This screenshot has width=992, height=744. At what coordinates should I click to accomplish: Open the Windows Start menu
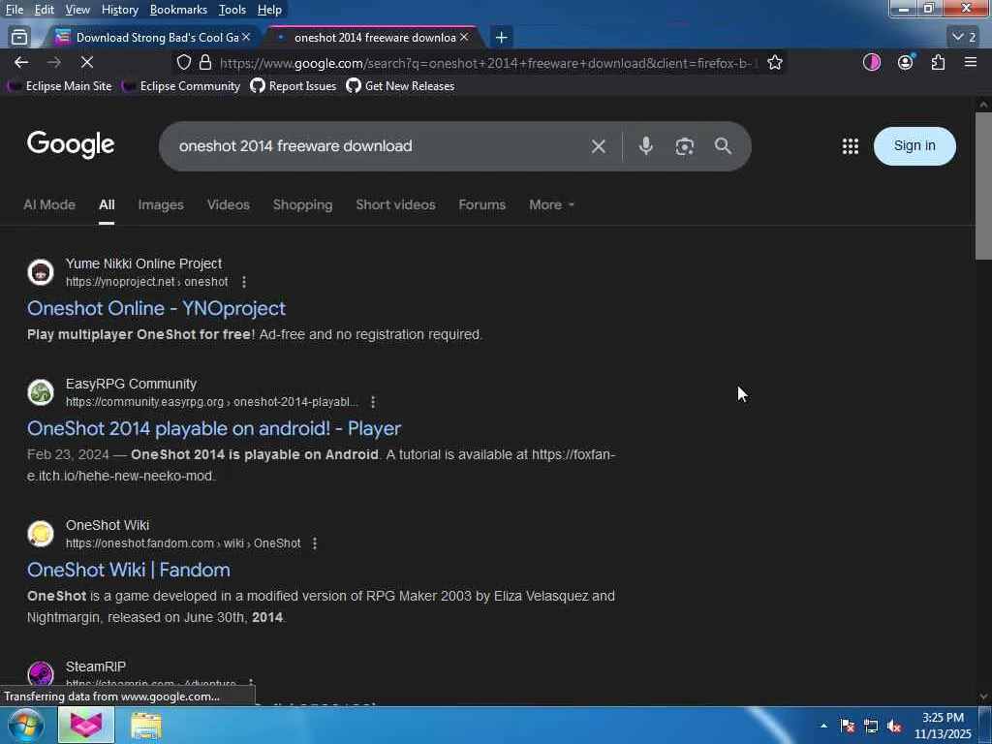(x=25, y=725)
